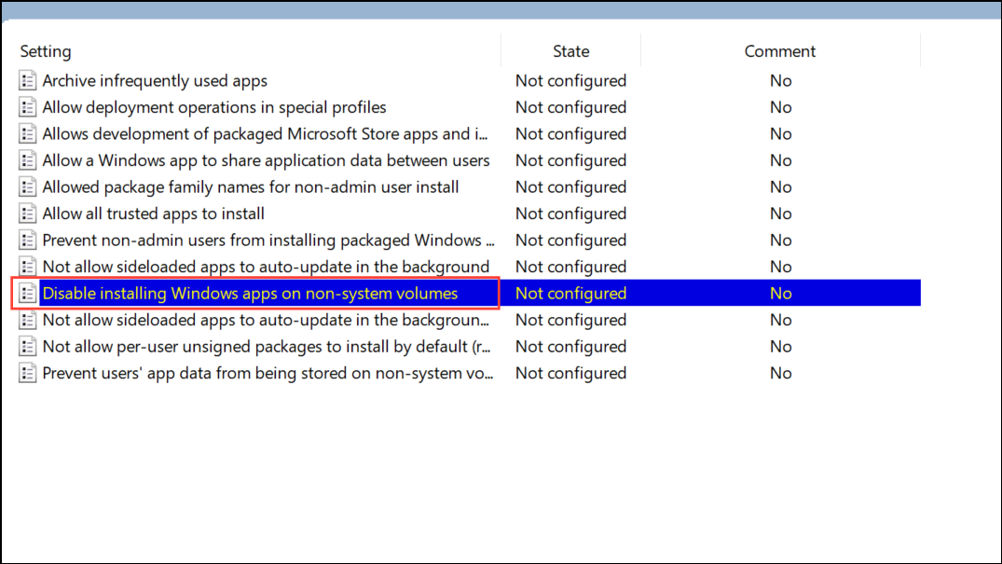This screenshot has height=564, width=1002.
Task: Click the No comment of highlighted policy row
Action: pyautogui.click(x=780, y=294)
